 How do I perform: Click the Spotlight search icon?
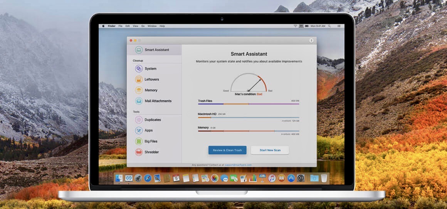point(329,26)
